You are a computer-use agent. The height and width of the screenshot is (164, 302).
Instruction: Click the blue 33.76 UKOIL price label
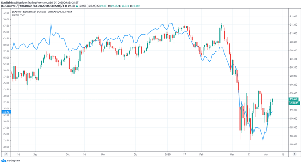6,112
